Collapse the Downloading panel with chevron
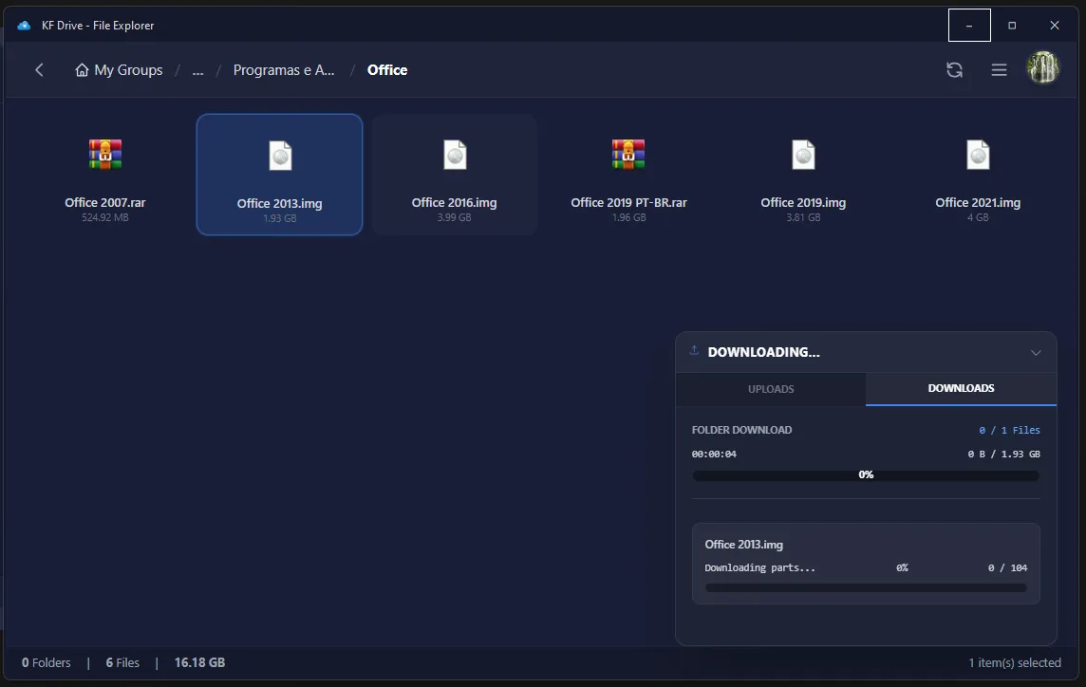This screenshot has height=687, width=1086. pyautogui.click(x=1036, y=353)
